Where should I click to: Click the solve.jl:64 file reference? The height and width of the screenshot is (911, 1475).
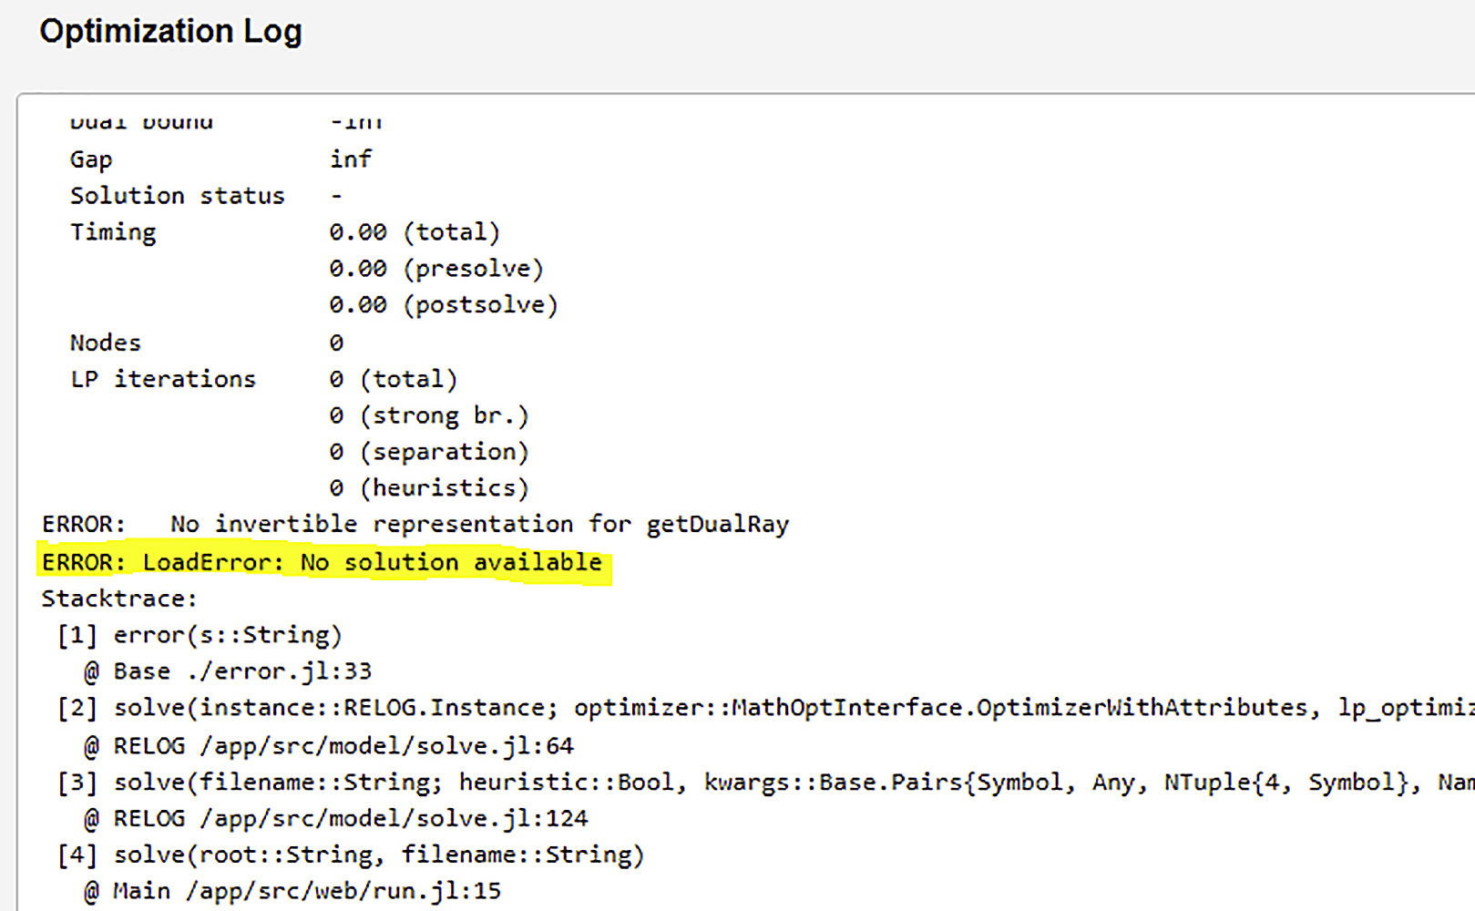point(387,746)
